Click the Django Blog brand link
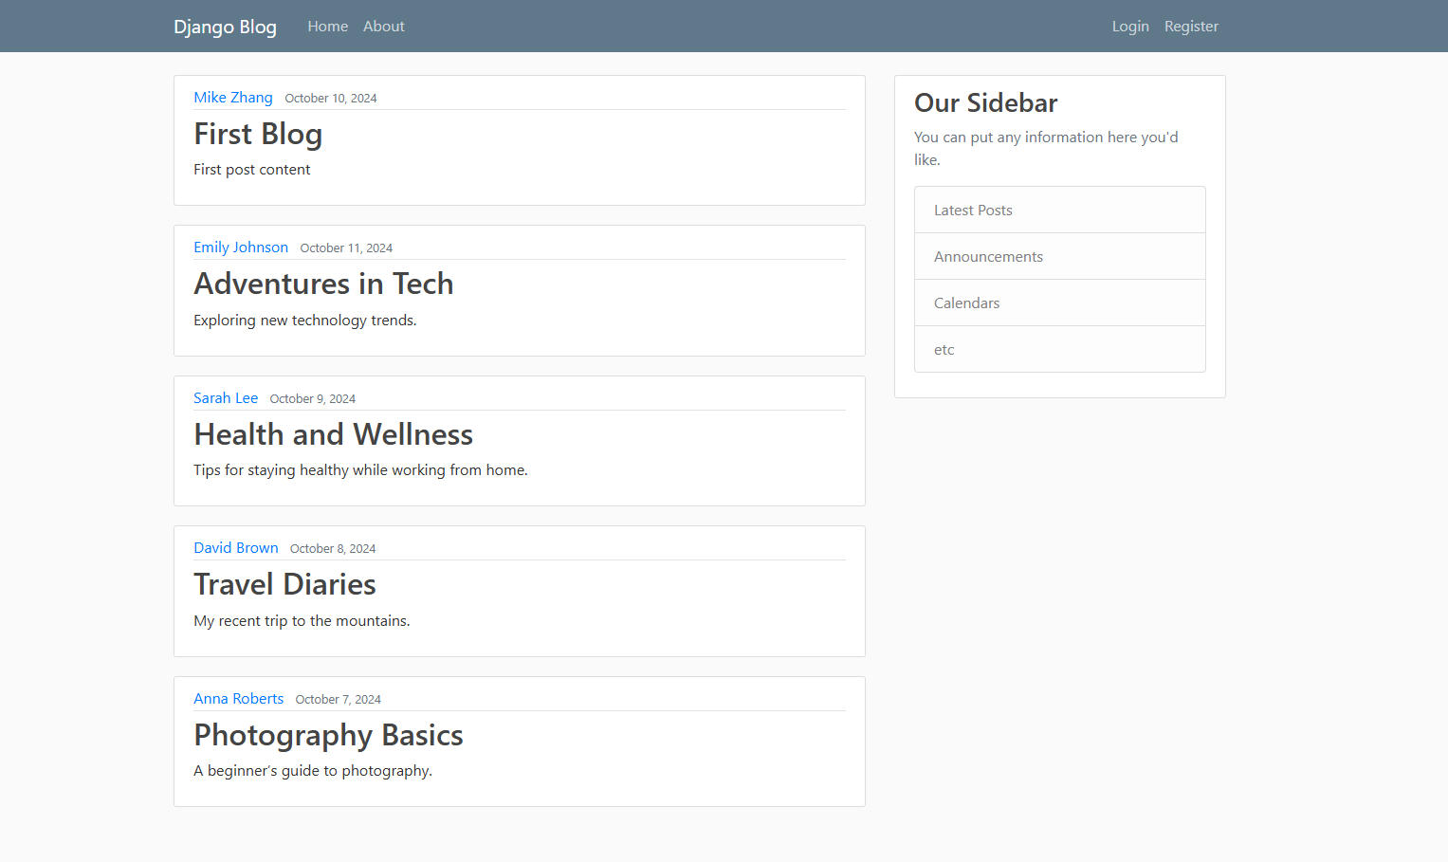The image size is (1448, 862). tap(225, 26)
